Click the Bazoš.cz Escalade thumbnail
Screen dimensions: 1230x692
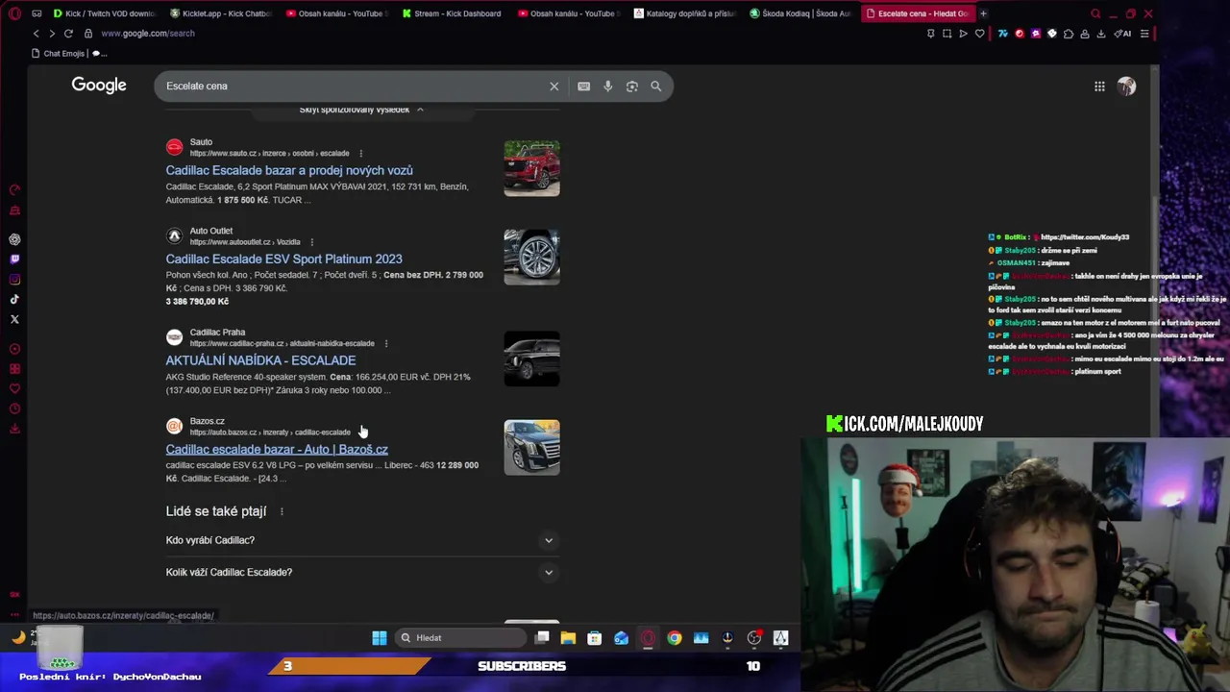pos(531,447)
